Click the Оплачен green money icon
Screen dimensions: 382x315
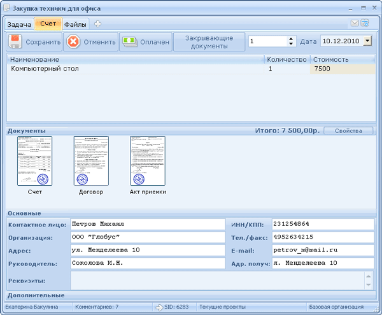(x=130, y=42)
